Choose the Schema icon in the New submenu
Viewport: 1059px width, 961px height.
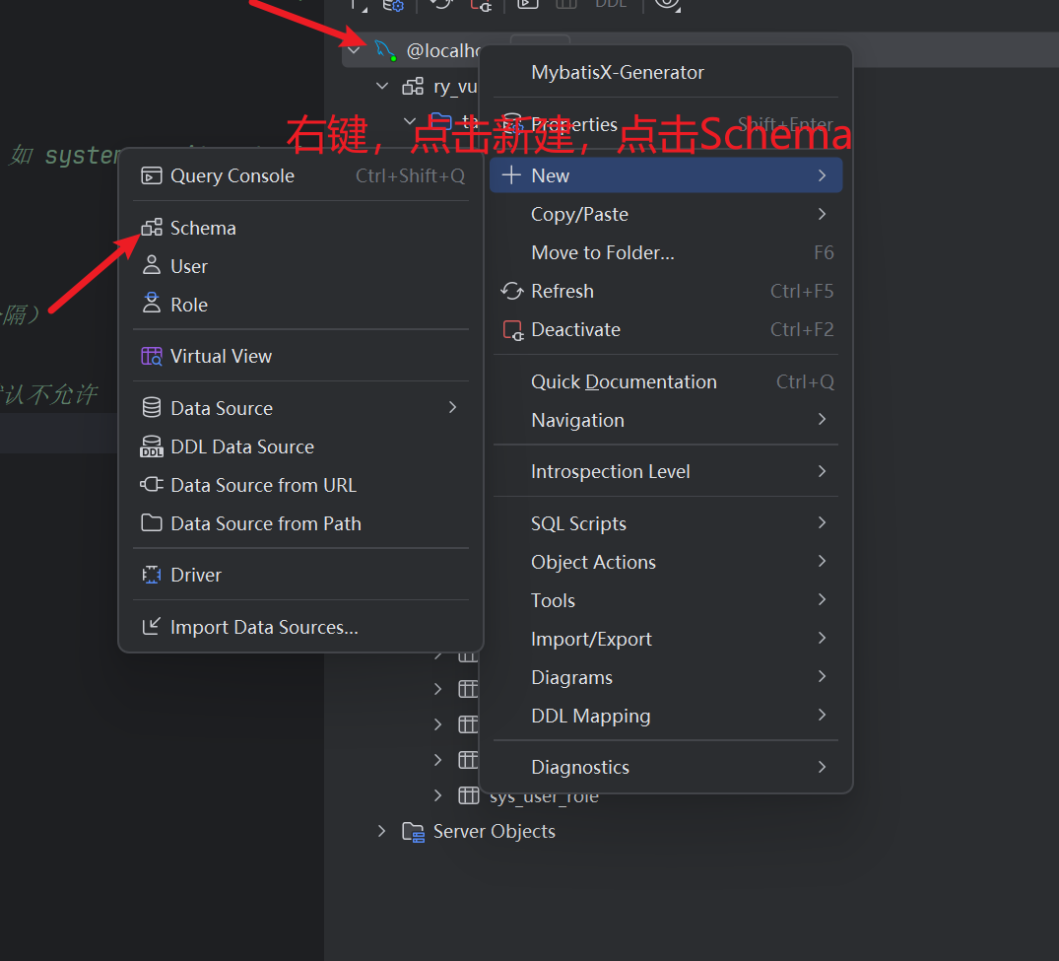pos(152,228)
